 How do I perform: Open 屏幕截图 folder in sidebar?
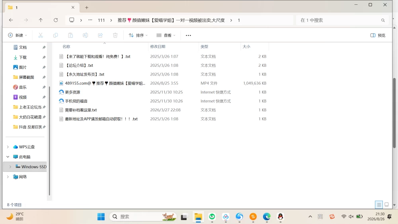click(26, 77)
